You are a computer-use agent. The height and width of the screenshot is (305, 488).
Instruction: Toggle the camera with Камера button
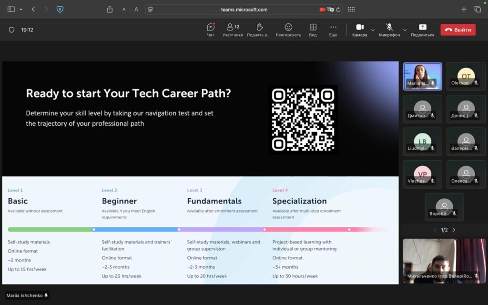click(360, 30)
